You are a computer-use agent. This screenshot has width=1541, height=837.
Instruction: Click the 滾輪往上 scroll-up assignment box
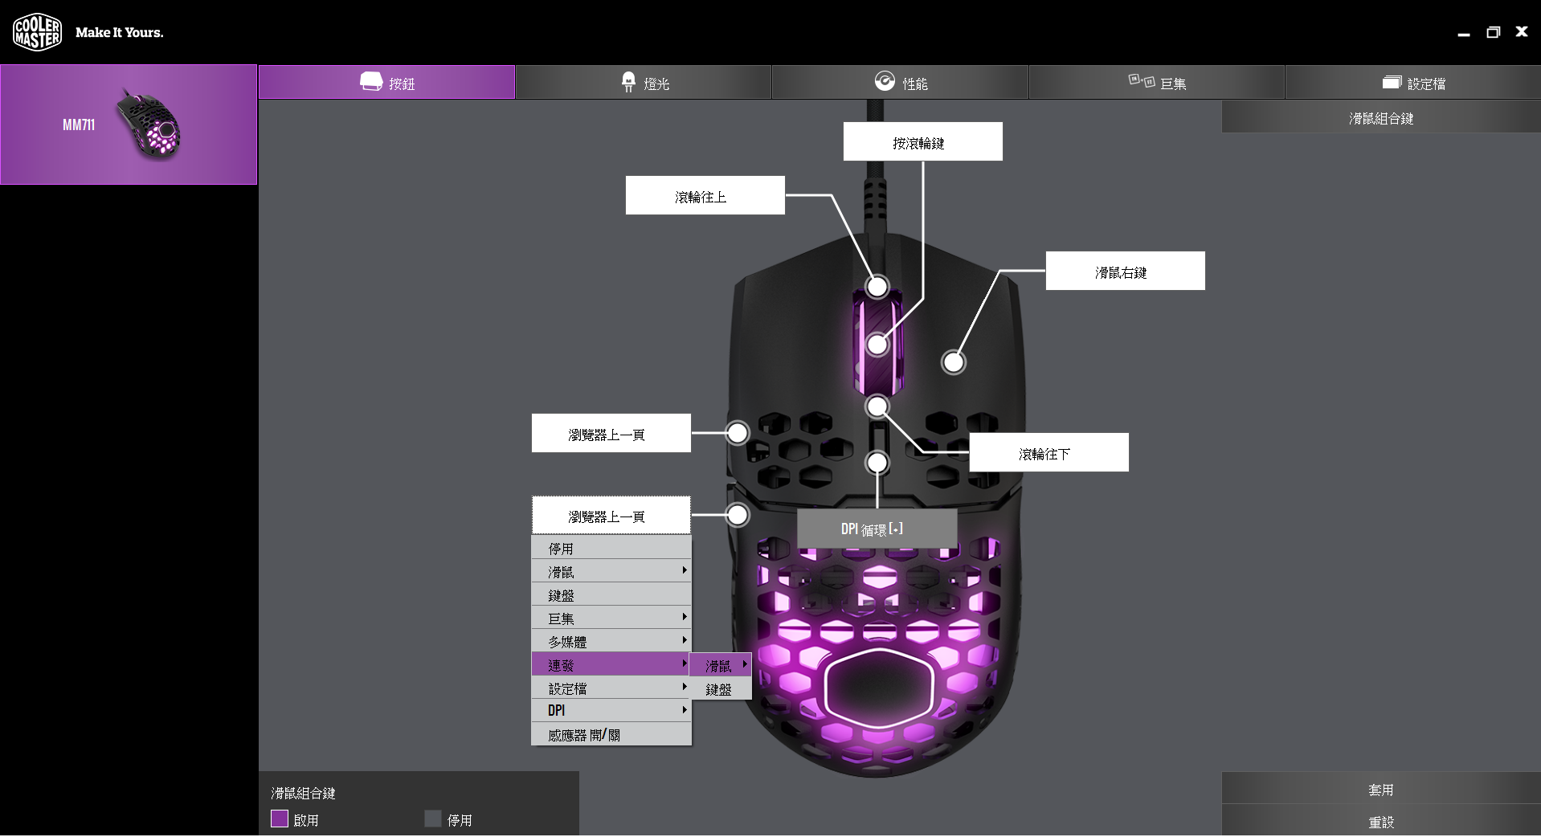click(705, 195)
